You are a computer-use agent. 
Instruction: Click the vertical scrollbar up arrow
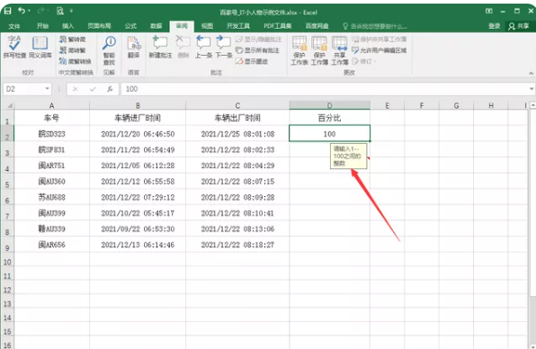[x=532, y=105]
